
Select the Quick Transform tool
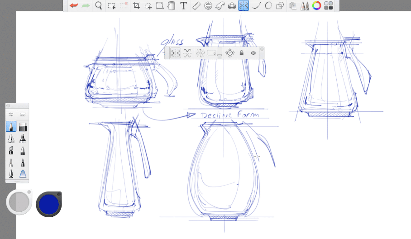point(148,6)
